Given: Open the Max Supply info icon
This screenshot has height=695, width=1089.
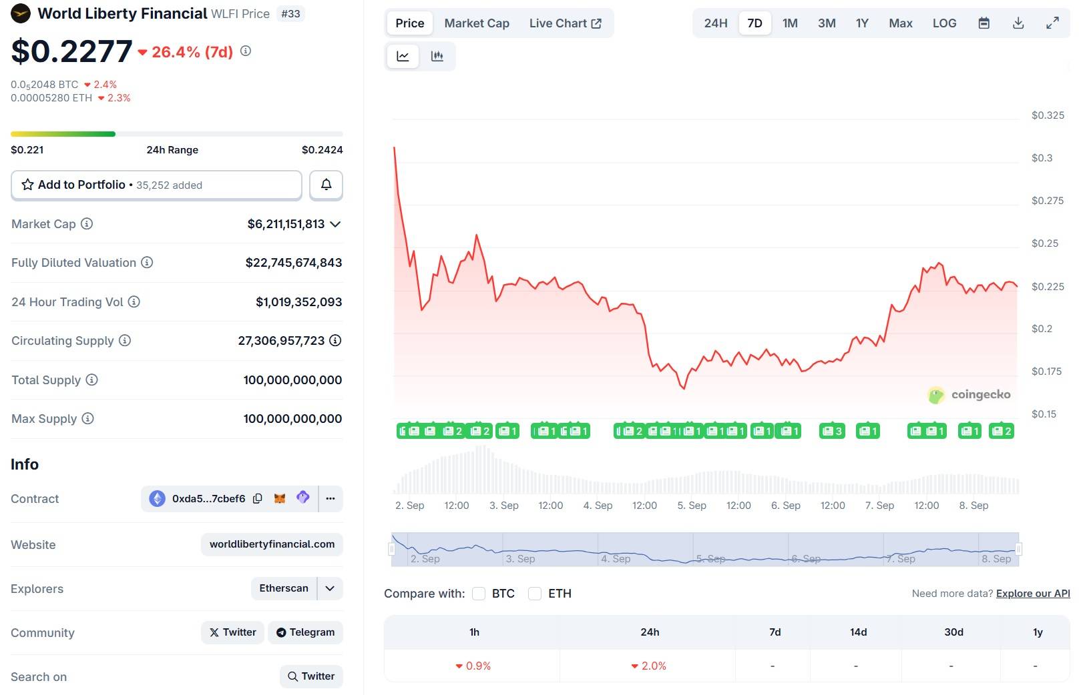Looking at the screenshot, I should pos(88,418).
